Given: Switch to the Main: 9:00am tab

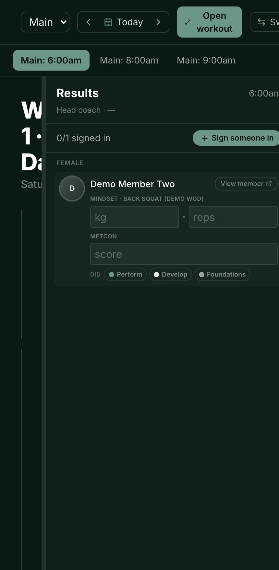Looking at the screenshot, I should point(206,60).
